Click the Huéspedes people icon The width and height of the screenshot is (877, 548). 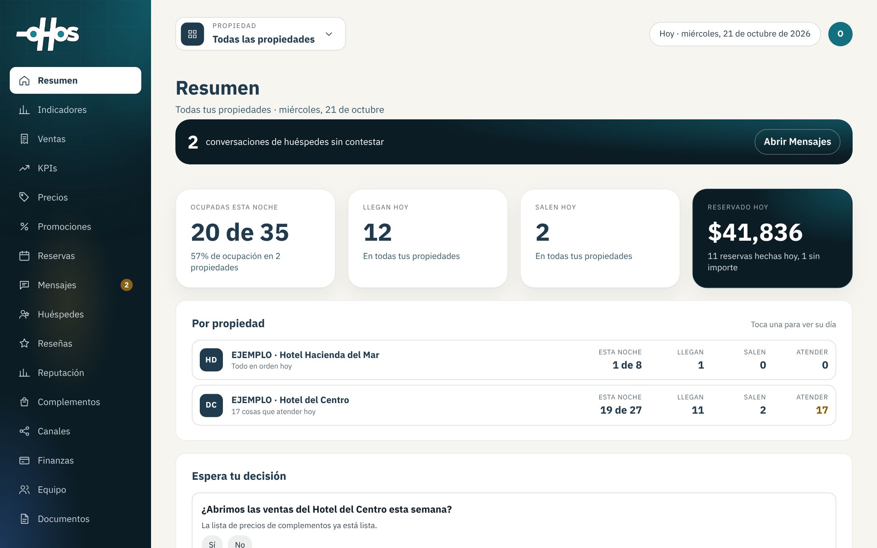24,314
